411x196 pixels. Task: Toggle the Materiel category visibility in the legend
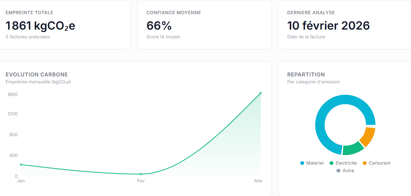click(x=312, y=163)
